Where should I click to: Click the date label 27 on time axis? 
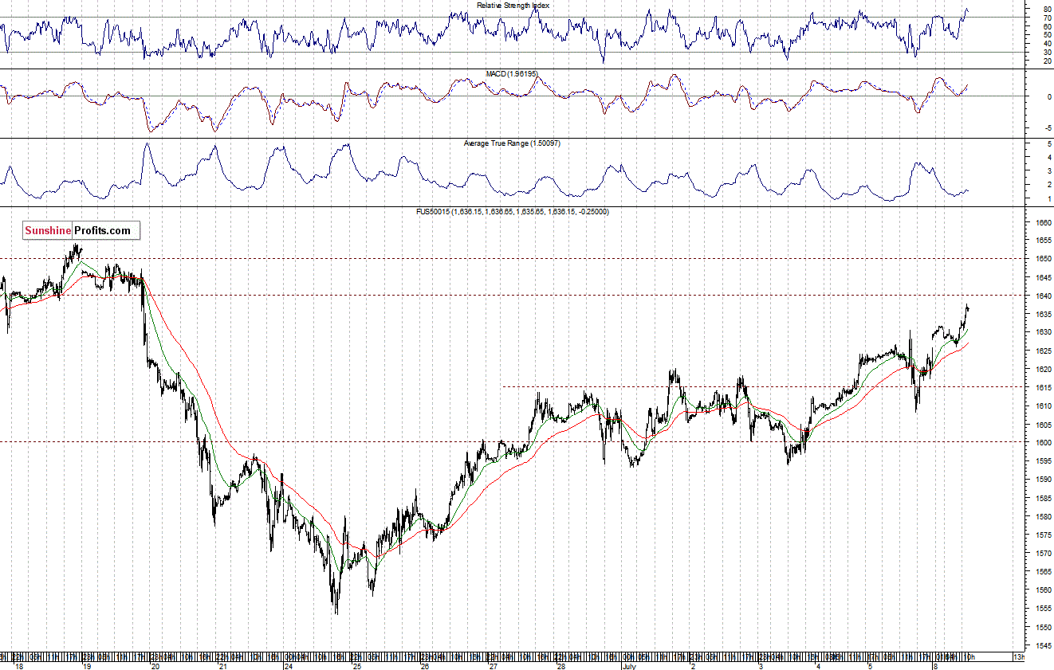pos(494,665)
